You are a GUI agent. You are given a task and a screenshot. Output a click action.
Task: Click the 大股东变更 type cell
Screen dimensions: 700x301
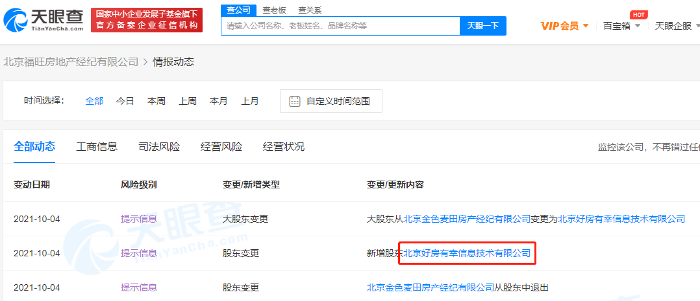click(x=245, y=219)
